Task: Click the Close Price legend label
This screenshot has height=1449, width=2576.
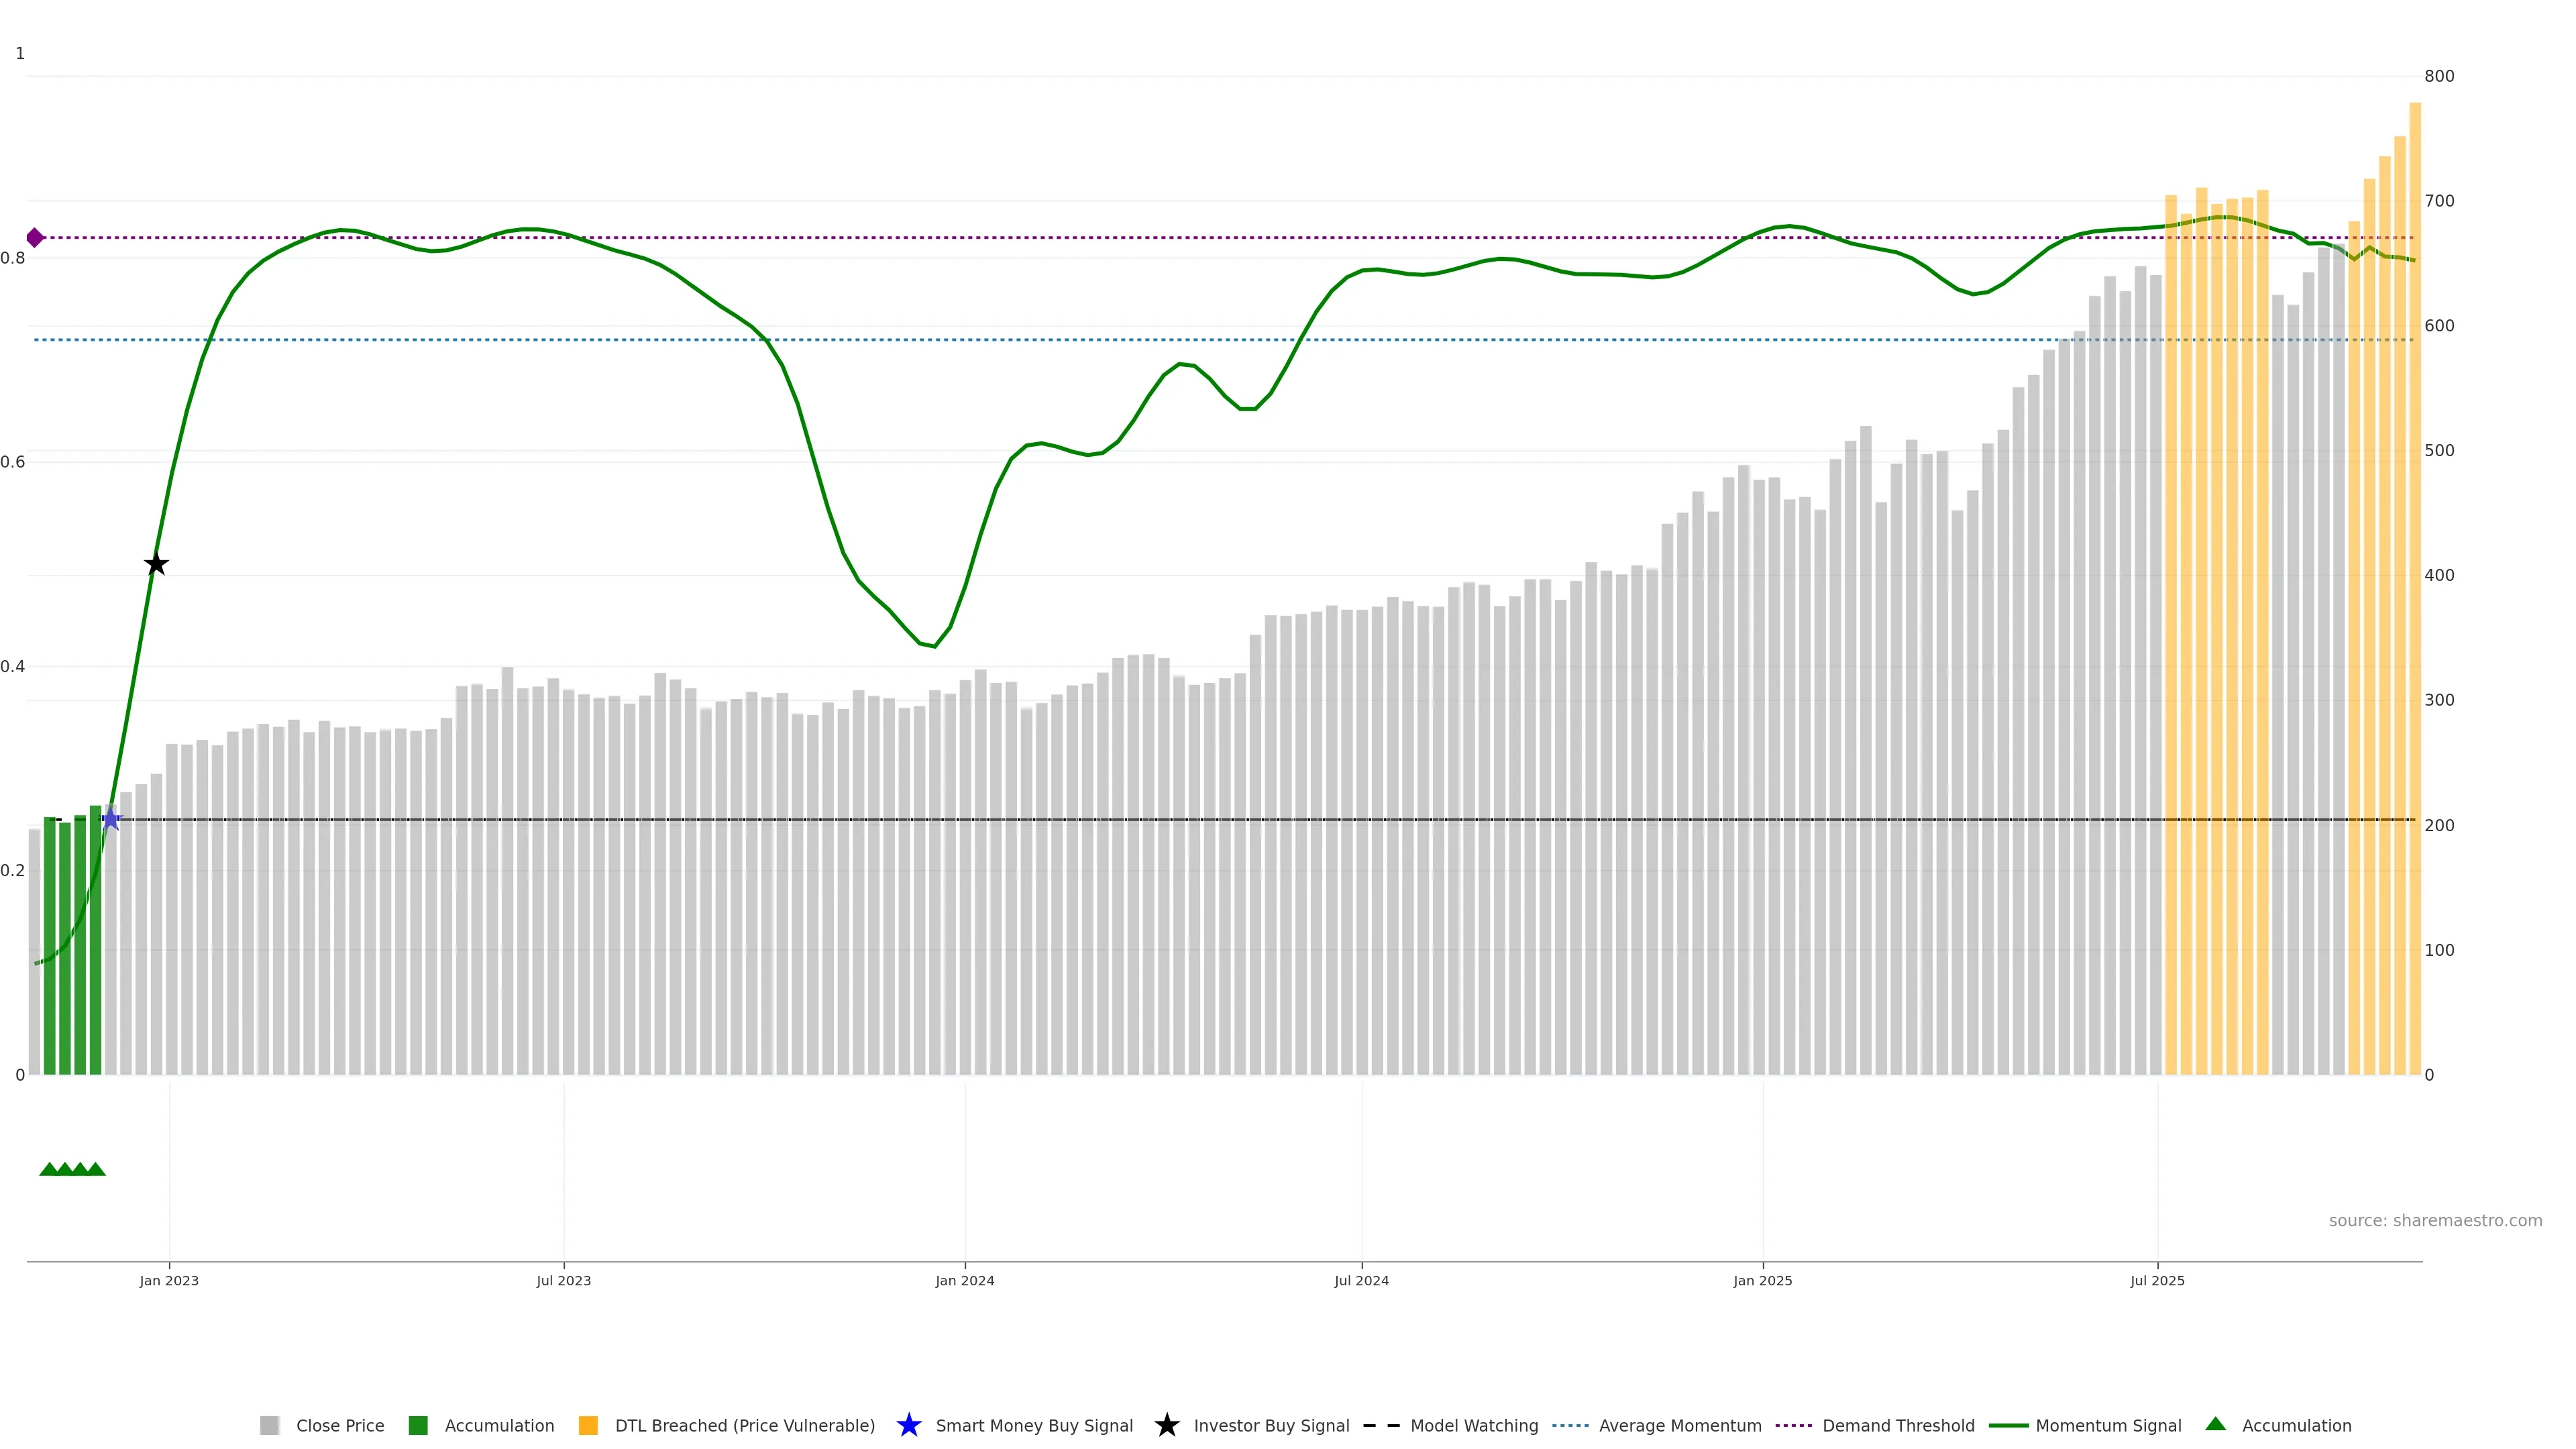Action: click(340, 1425)
